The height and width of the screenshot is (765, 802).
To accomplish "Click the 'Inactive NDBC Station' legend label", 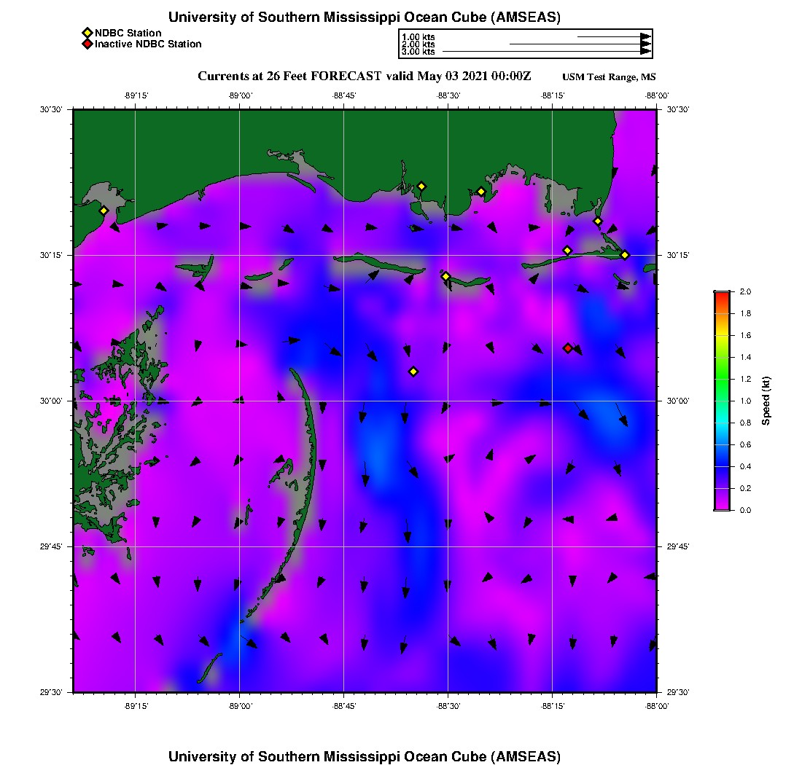I will click(x=148, y=44).
